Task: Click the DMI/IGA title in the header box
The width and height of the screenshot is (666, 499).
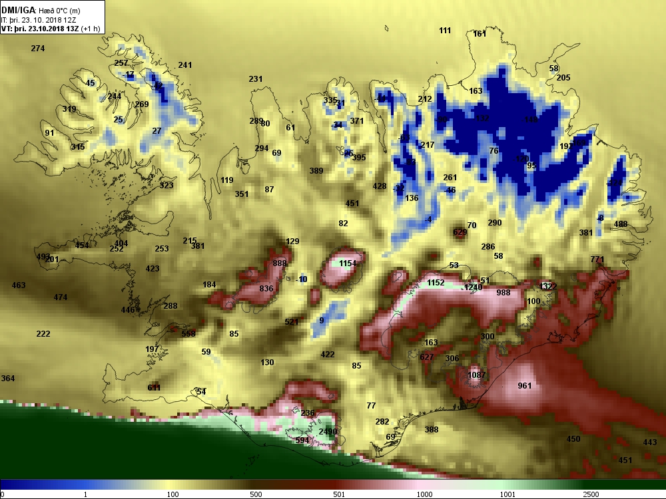Action: (18, 9)
